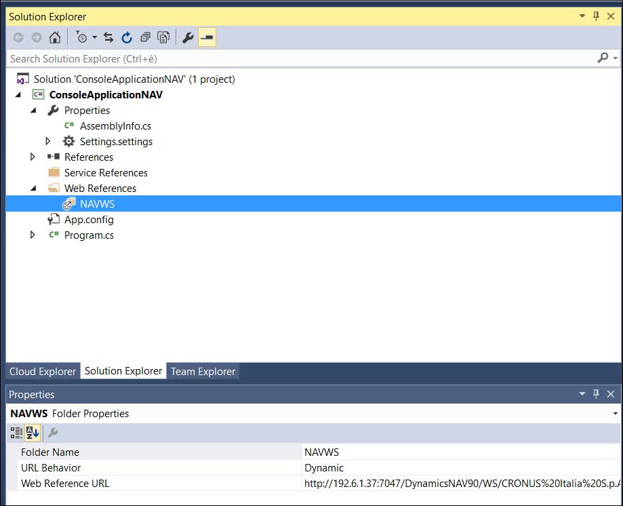
Task: Expand the References node
Action: pos(33,157)
